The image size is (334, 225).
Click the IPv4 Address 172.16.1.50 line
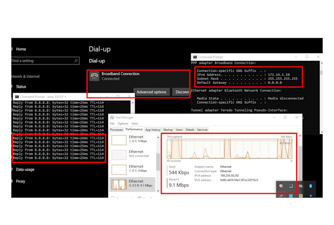tap(243, 75)
